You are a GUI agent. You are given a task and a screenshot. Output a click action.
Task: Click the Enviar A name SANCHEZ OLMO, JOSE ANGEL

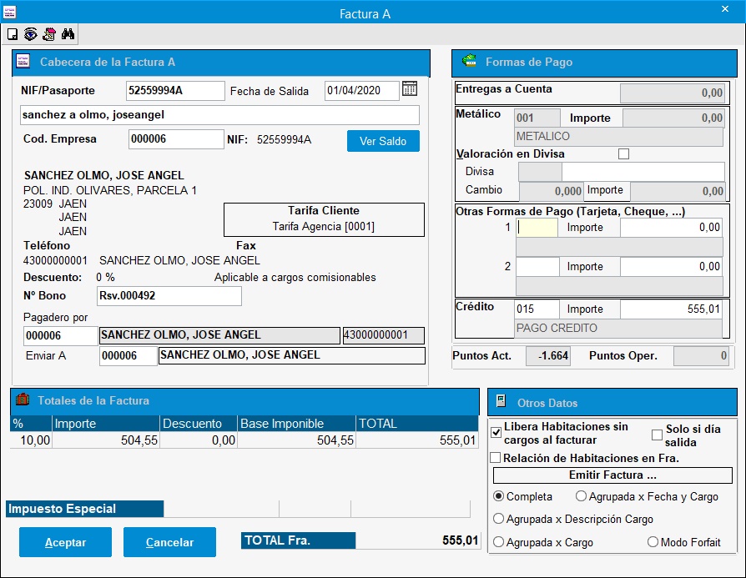(292, 355)
